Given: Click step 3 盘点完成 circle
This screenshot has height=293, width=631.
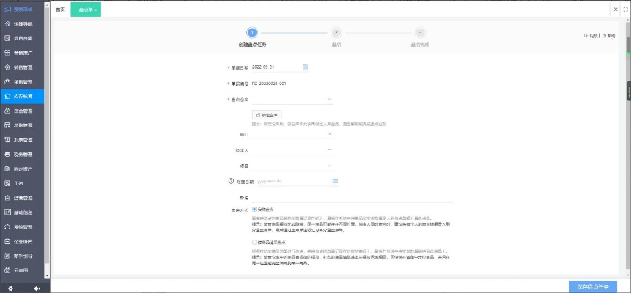Looking at the screenshot, I should coord(420,33).
